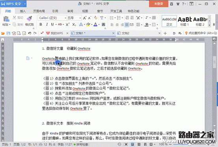Open the Calibri font name dropdown
Image resolution: width=218 pixels, height=147 pixels.
[65, 18]
